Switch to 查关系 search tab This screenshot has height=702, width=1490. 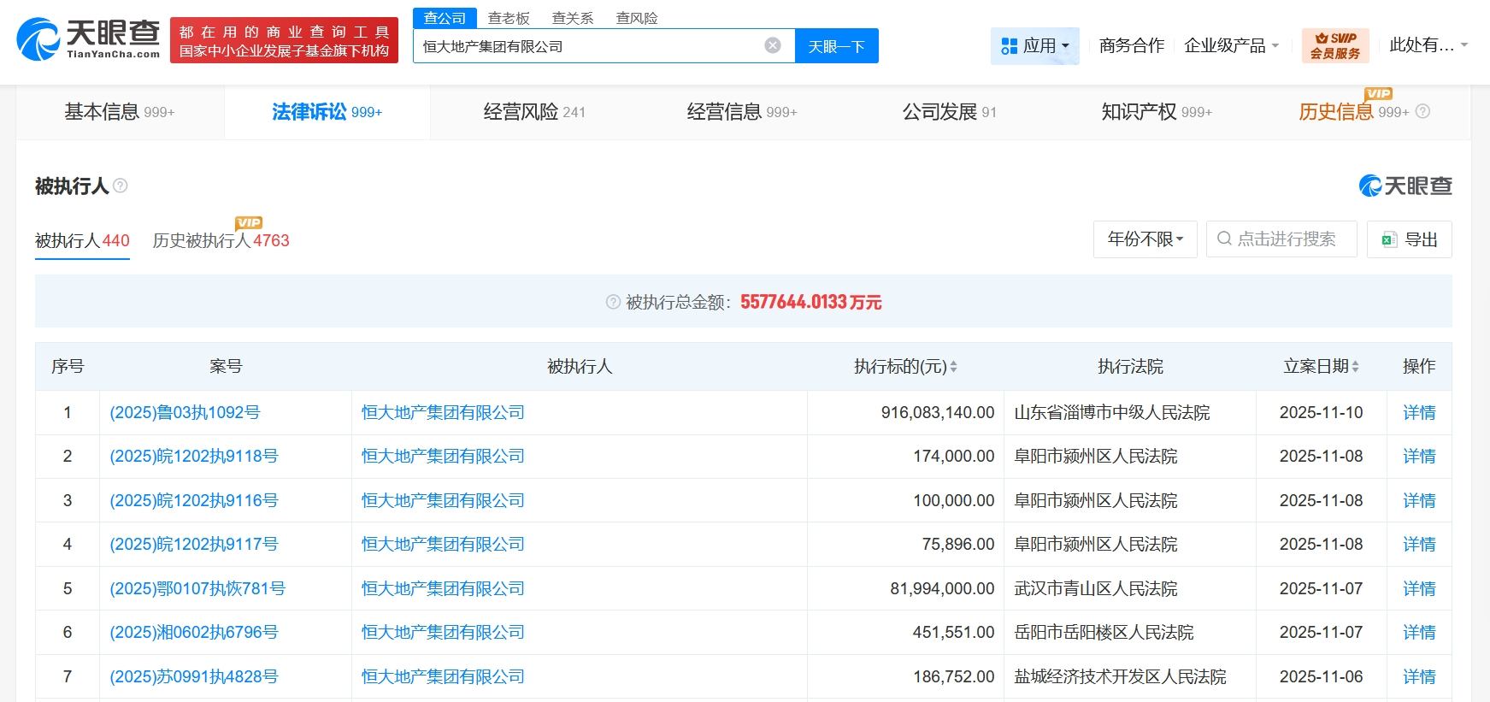coord(573,18)
